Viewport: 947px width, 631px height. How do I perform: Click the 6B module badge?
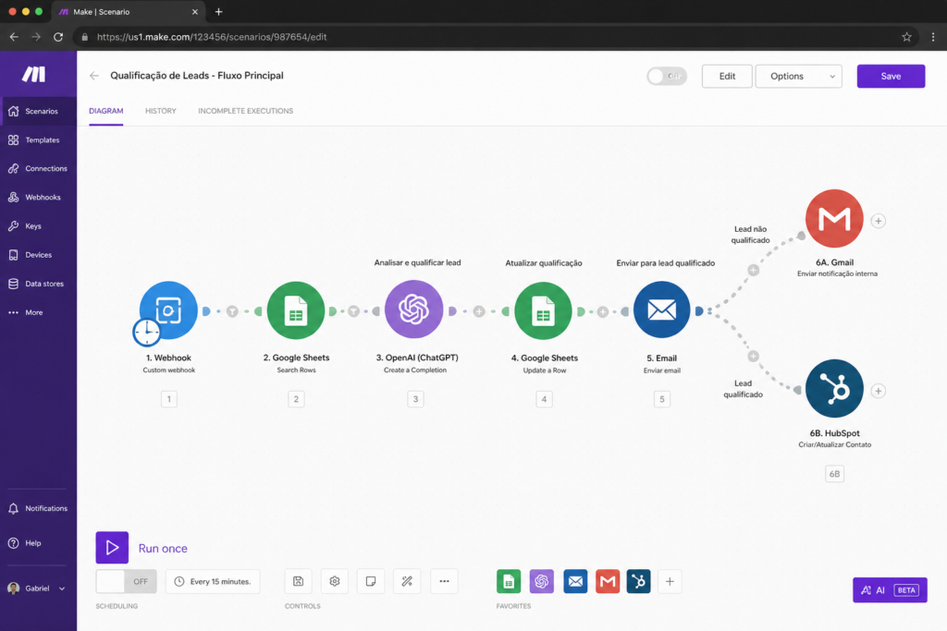pyautogui.click(x=834, y=474)
